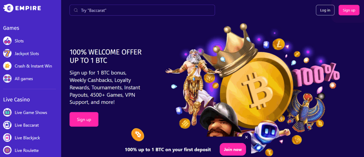Click Sign up under welcome offer
Viewport: 364px width, 157px height.
click(84, 119)
